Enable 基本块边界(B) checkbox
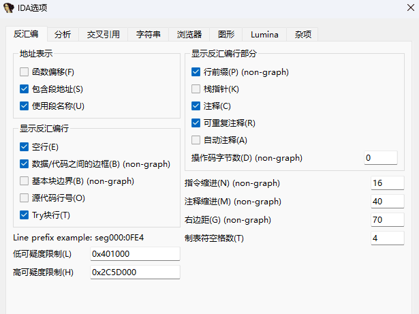This screenshot has height=314, width=419. click(x=25, y=181)
